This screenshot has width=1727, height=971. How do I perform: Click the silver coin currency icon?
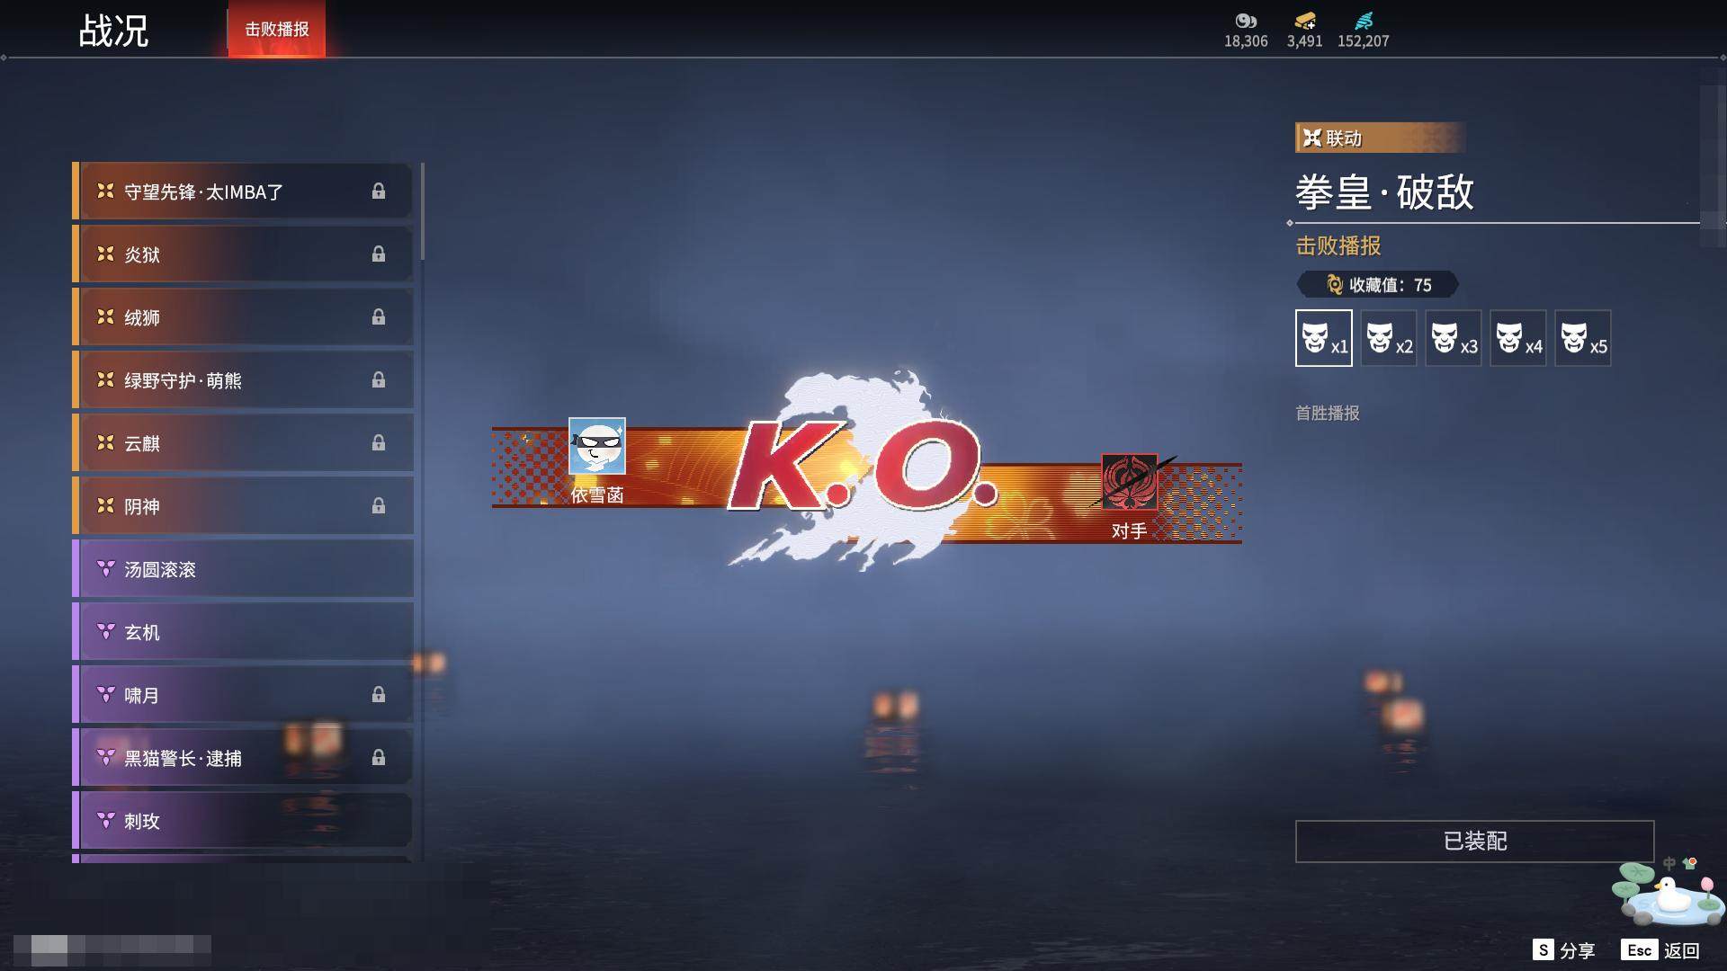coord(1245,21)
